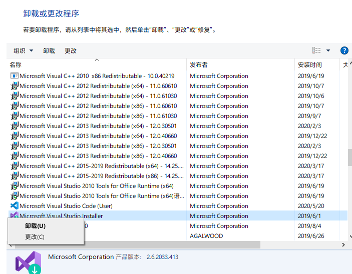Click the vertical scrollbar down arrow

tap(350, 236)
